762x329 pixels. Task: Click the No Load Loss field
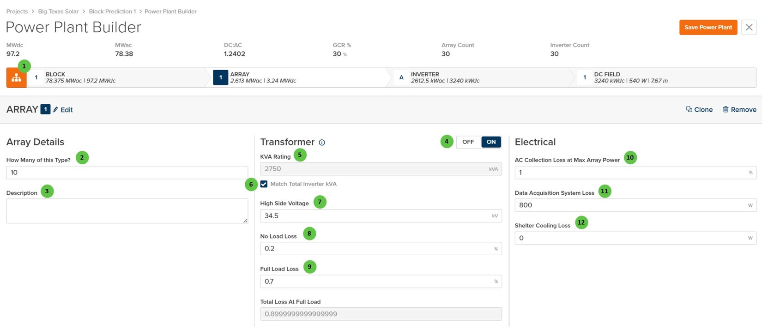pyautogui.click(x=381, y=249)
